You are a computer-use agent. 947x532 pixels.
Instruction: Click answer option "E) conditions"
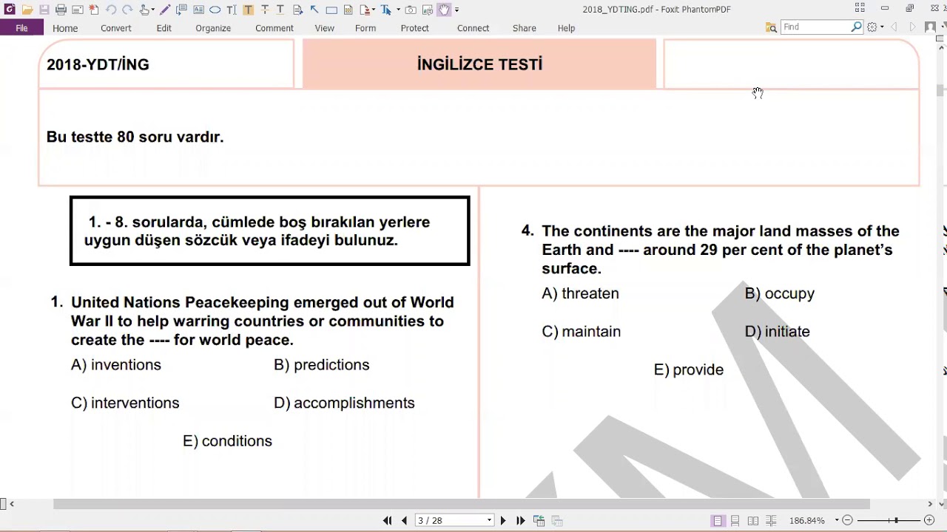pyautogui.click(x=228, y=441)
